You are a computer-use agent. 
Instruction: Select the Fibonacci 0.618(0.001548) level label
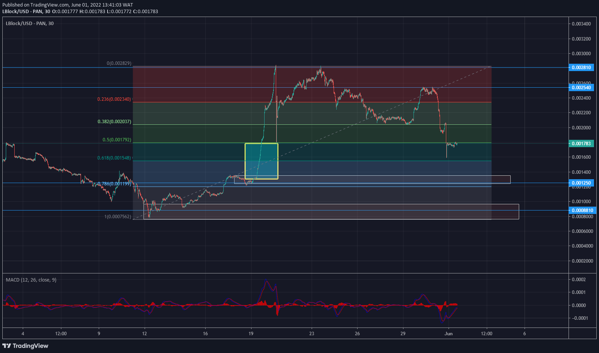pyautogui.click(x=114, y=158)
